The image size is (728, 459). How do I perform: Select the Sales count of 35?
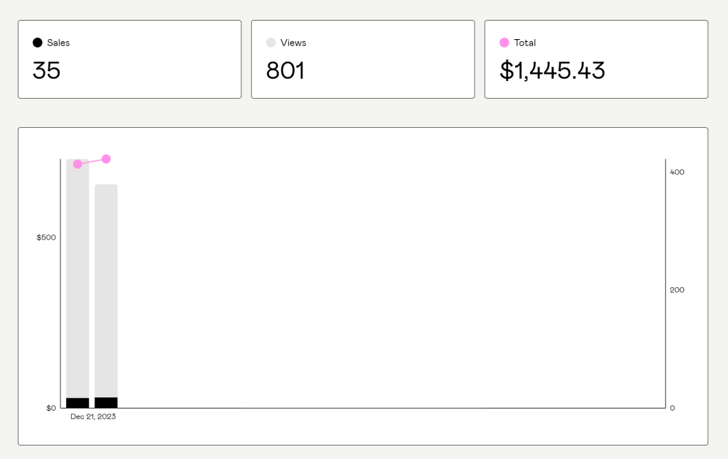(x=47, y=70)
